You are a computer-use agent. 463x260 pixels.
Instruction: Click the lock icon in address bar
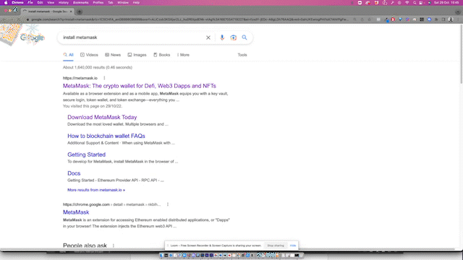tap(27, 19)
